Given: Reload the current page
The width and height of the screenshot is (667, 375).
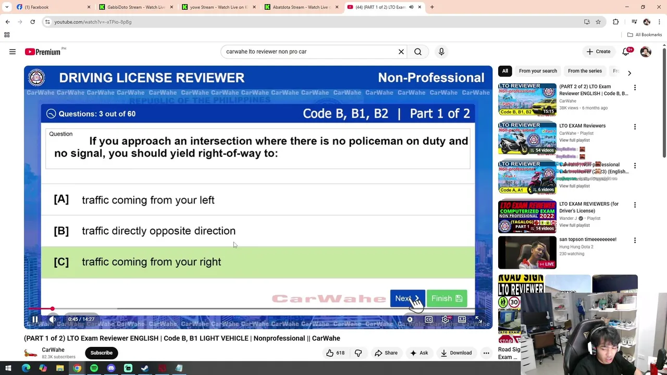Looking at the screenshot, I should tap(32, 22).
